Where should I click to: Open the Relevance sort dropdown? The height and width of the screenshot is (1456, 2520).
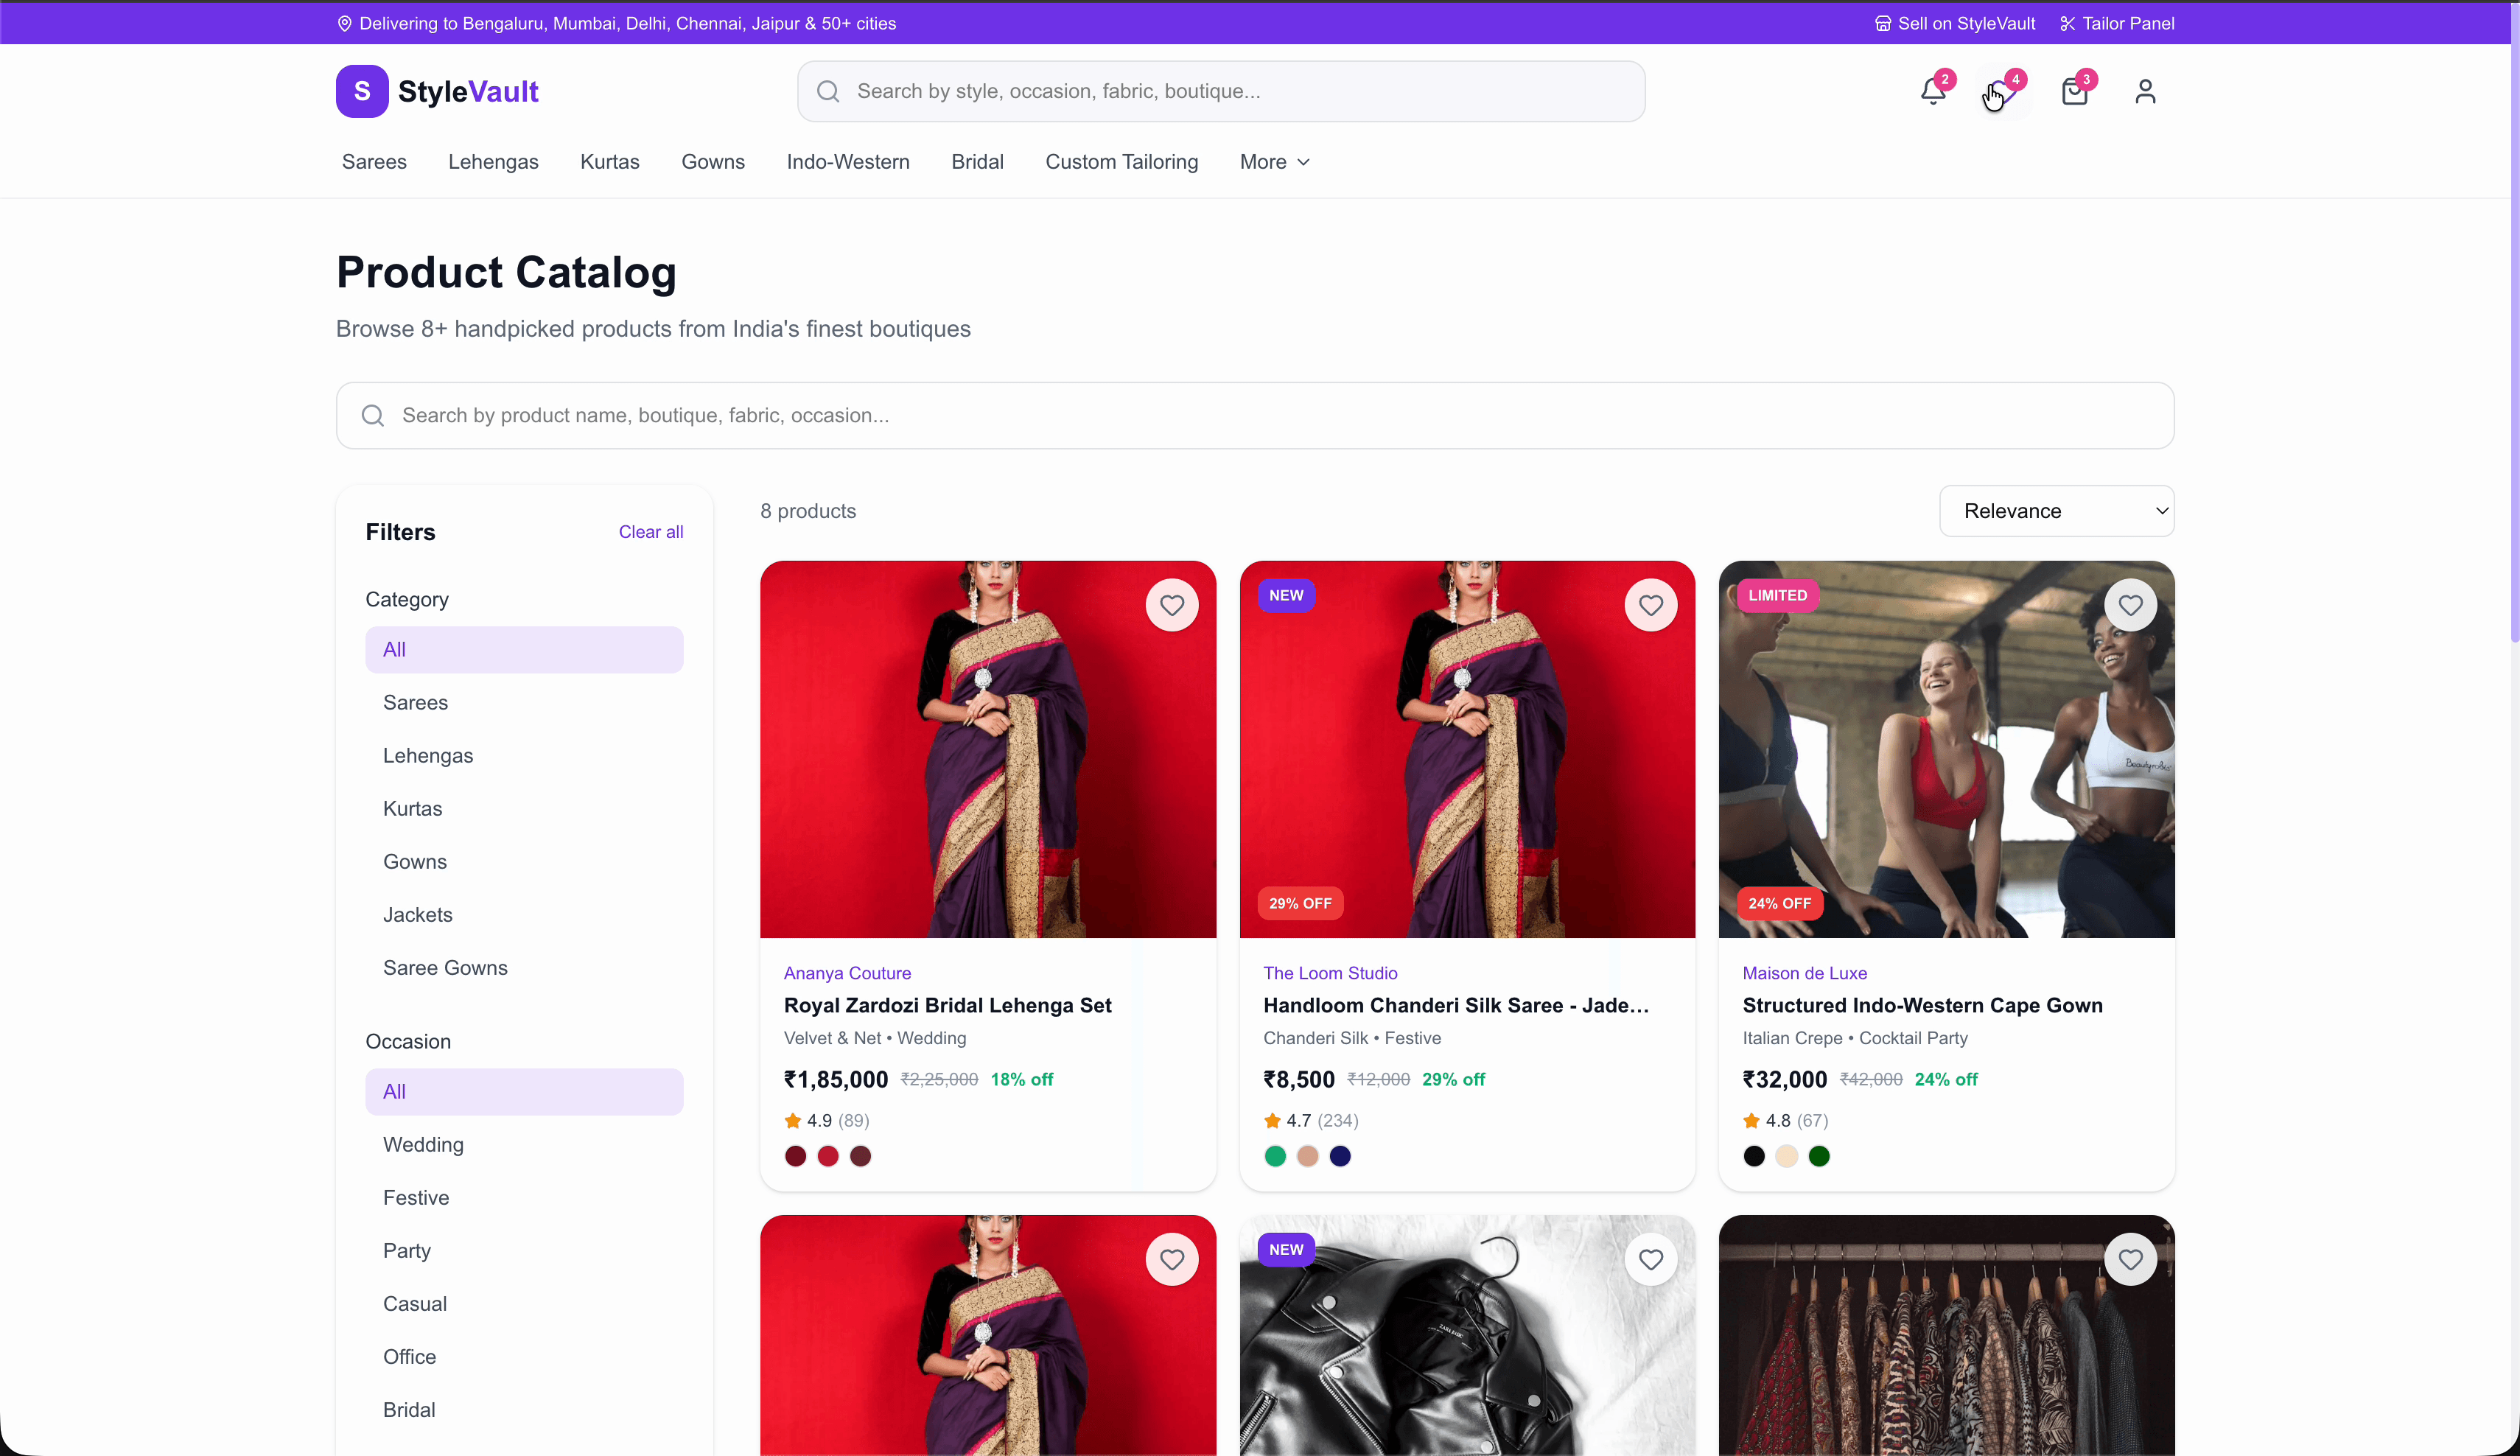(2056, 511)
